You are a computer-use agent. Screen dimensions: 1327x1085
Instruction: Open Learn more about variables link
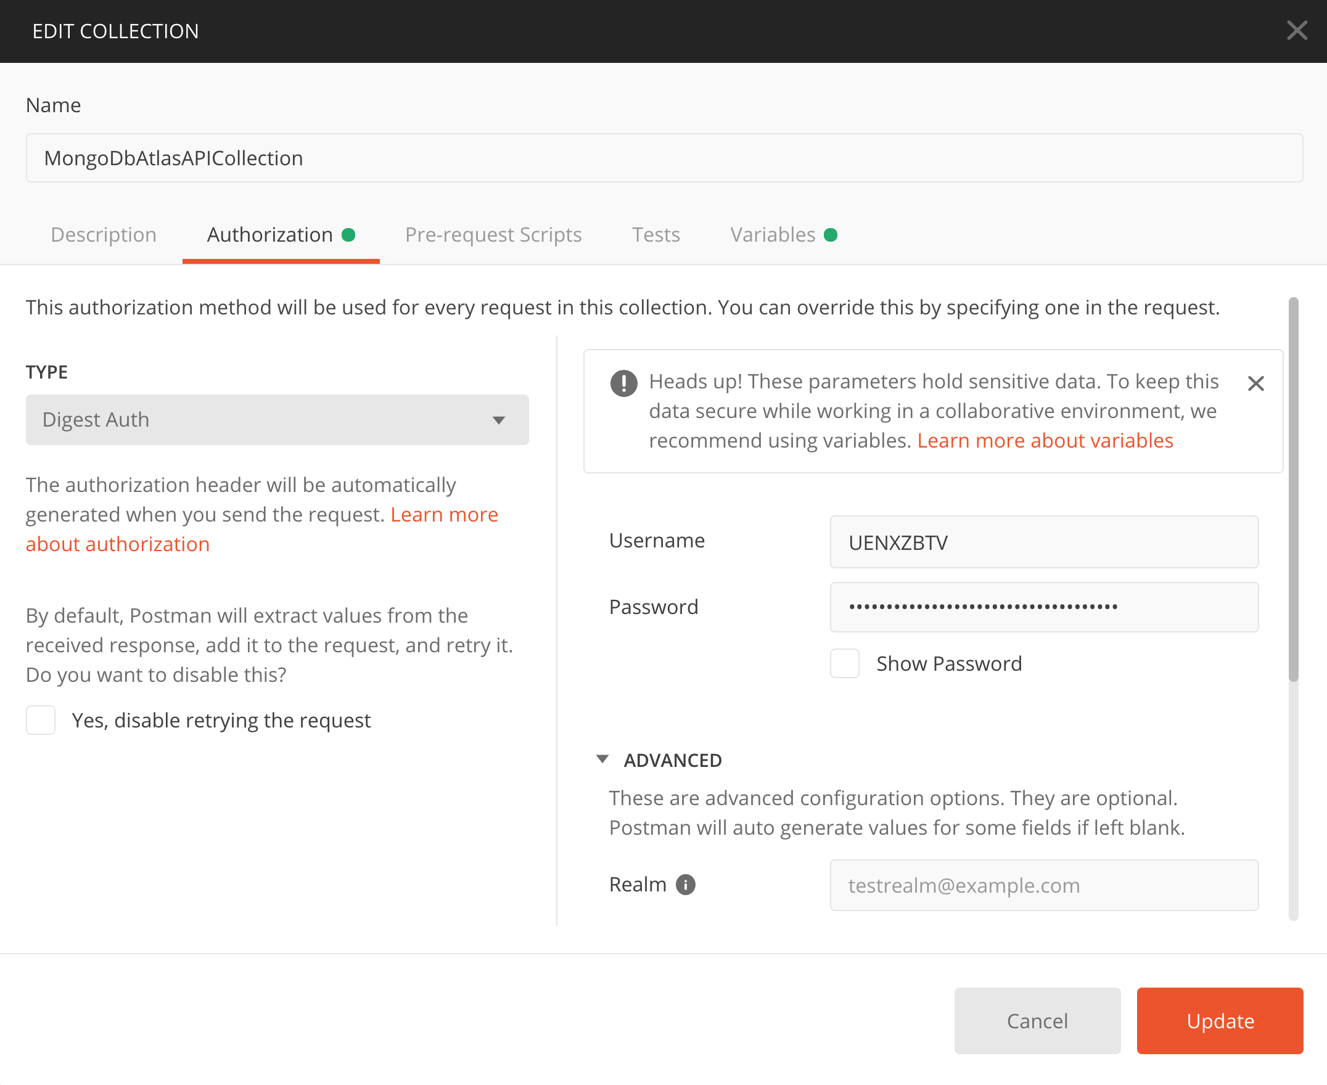click(1045, 441)
